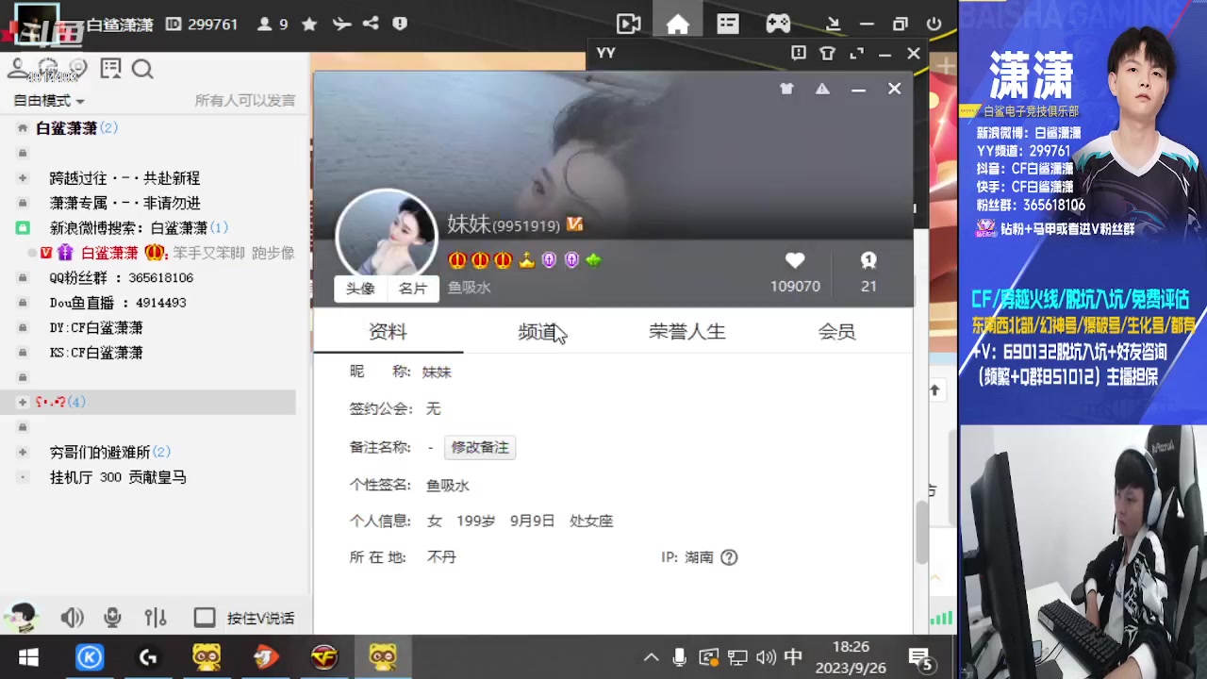Open notification center in system tray

point(920,657)
